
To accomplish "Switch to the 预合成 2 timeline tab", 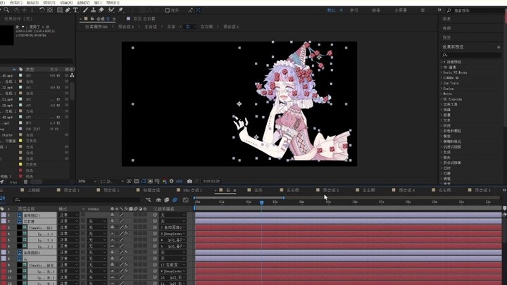I will 111,190.
